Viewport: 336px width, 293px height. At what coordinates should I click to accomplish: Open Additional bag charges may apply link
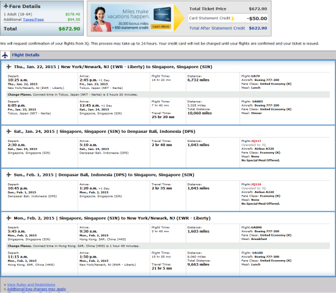[37, 289]
